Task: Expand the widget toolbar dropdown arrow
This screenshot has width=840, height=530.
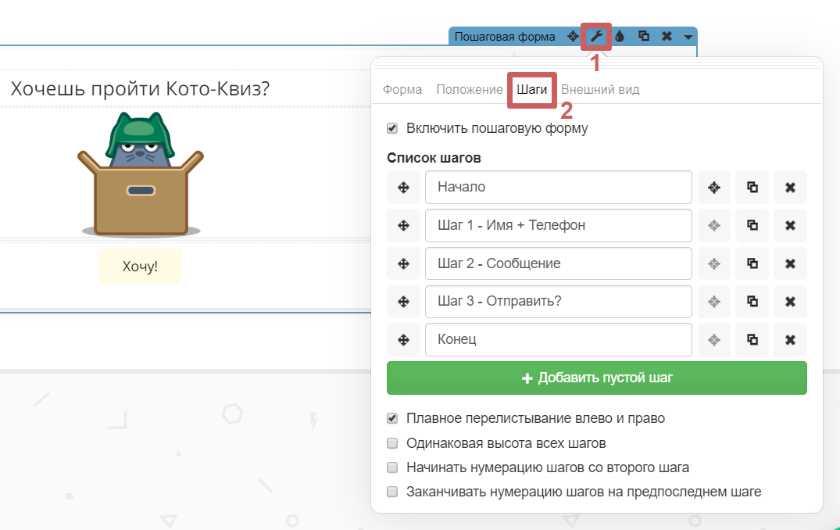Action: point(688,37)
